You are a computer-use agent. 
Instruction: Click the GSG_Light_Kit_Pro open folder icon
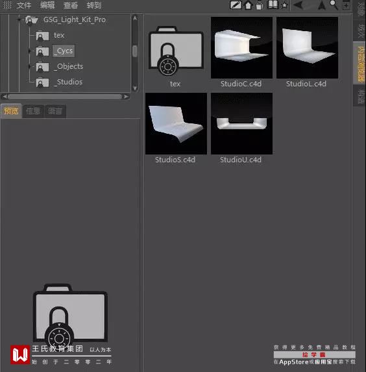(31, 20)
